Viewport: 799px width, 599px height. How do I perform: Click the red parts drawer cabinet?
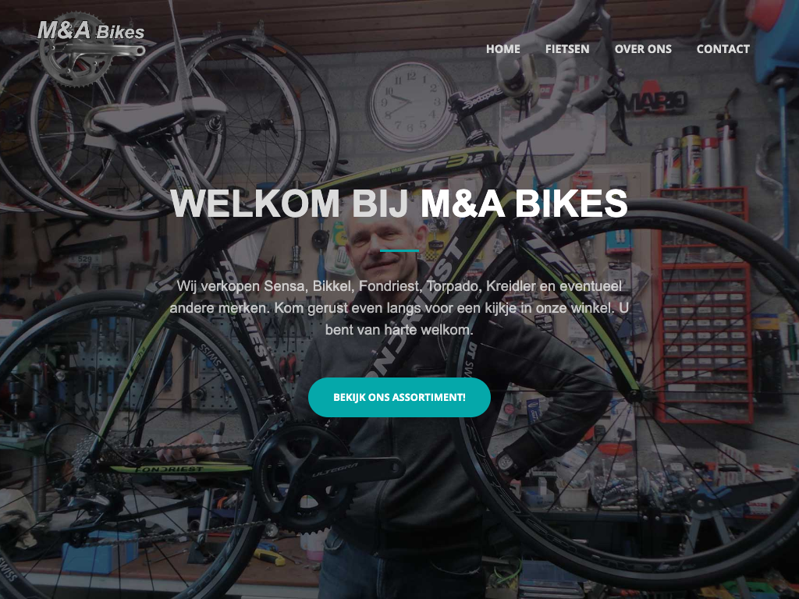pos(702,306)
